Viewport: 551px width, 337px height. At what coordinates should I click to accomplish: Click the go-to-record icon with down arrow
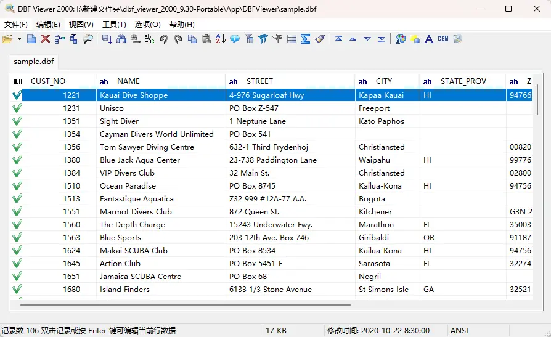click(x=107, y=39)
